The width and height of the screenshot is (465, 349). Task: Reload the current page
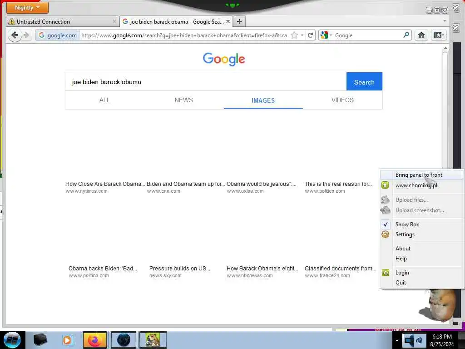(311, 35)
